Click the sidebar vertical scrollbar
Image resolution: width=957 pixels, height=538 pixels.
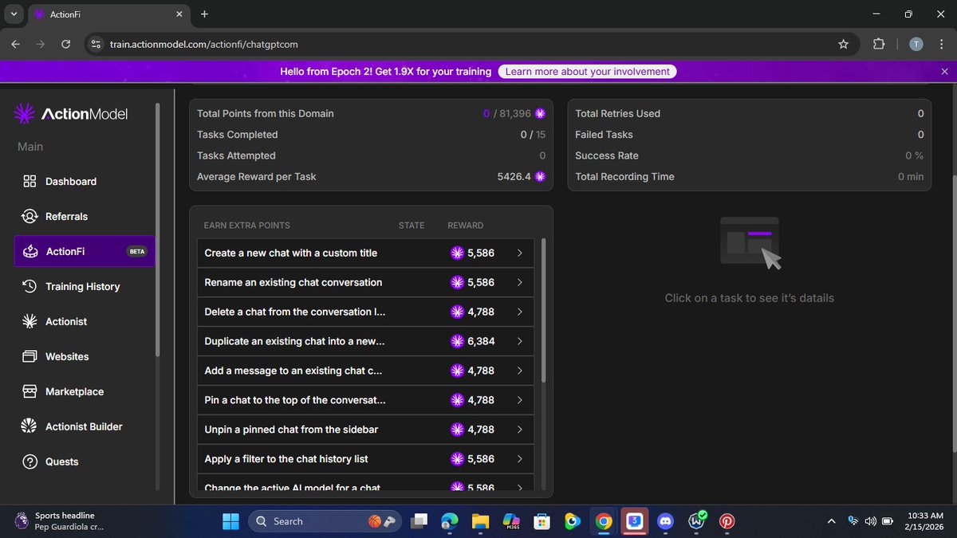click(157, 229)
